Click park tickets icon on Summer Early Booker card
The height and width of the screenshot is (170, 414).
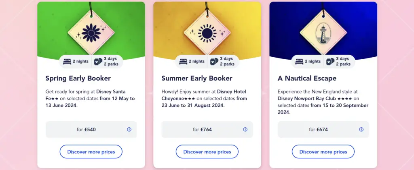coord(214,61)
